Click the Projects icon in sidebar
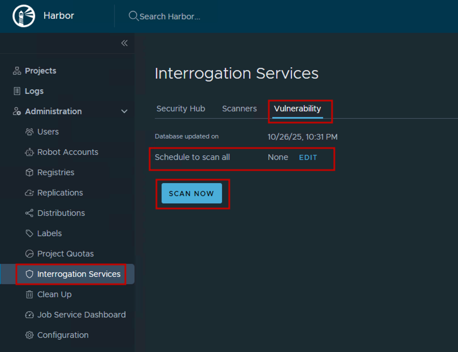This screenshot has height=352, width=458. [x=17, y=71]
